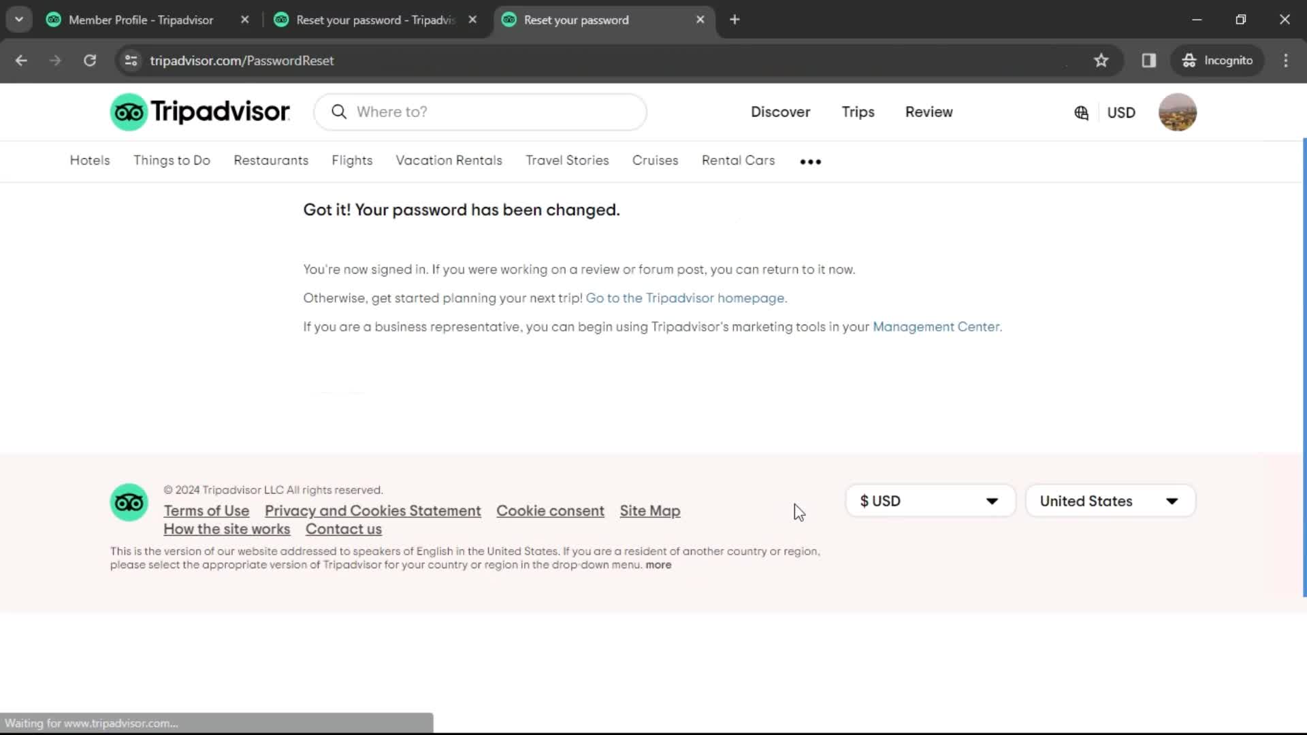Click the Terms of Use footer link
The image size is (1307, 735).
coord(206,510)
